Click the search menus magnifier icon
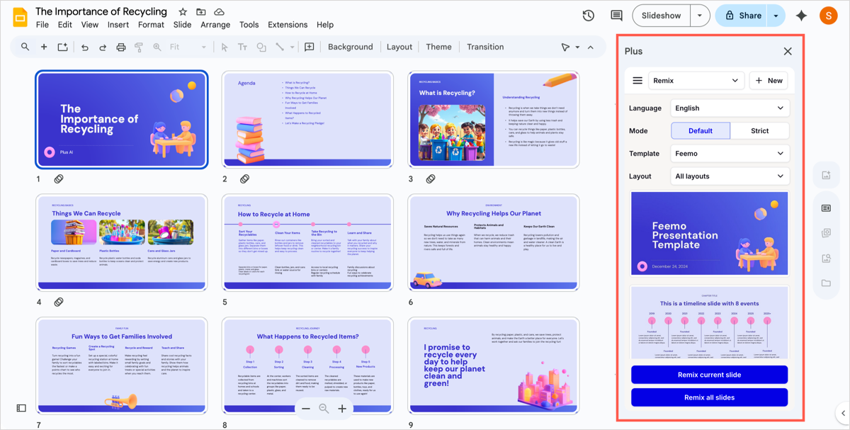The width and height of the screenshot is (850, 430). pos(25,47)
